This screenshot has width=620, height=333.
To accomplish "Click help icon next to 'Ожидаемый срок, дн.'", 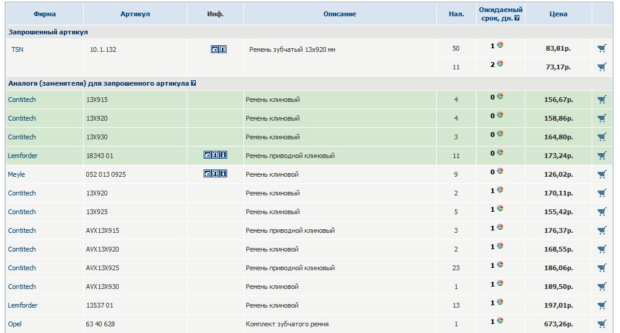I will 516,19.
